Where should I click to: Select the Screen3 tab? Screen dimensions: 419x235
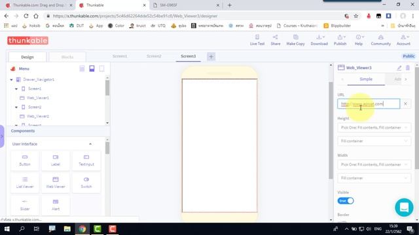(x=188, y=56)
